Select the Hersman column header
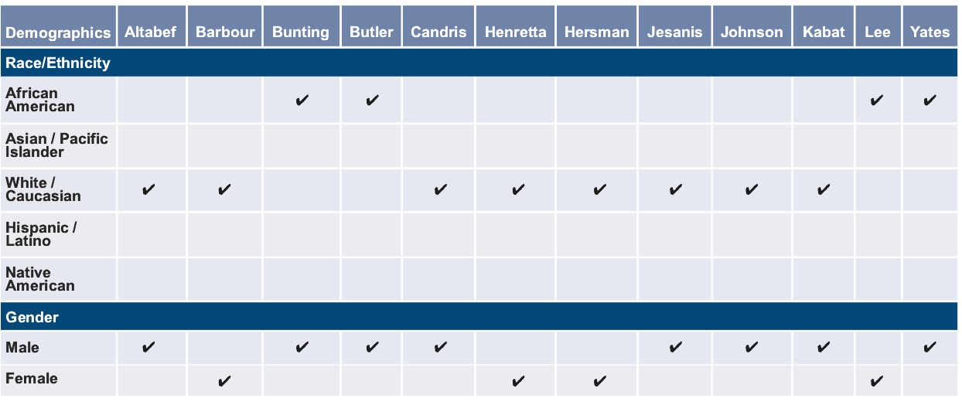This screenshot has width=962, height=402. (596, 32)
